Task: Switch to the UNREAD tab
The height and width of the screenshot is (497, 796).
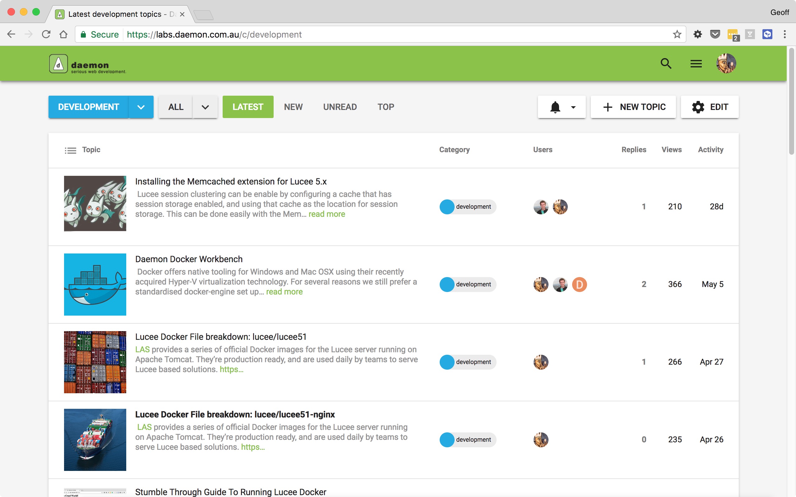Action: tap(340, 107)
